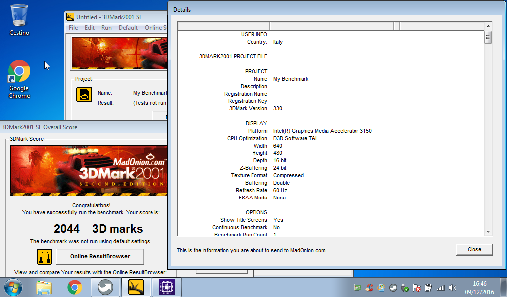The height and width of the screenshot is (297, 507).
Task: Click the Windows Update tray icon
Action: click(x=381, y=287)
